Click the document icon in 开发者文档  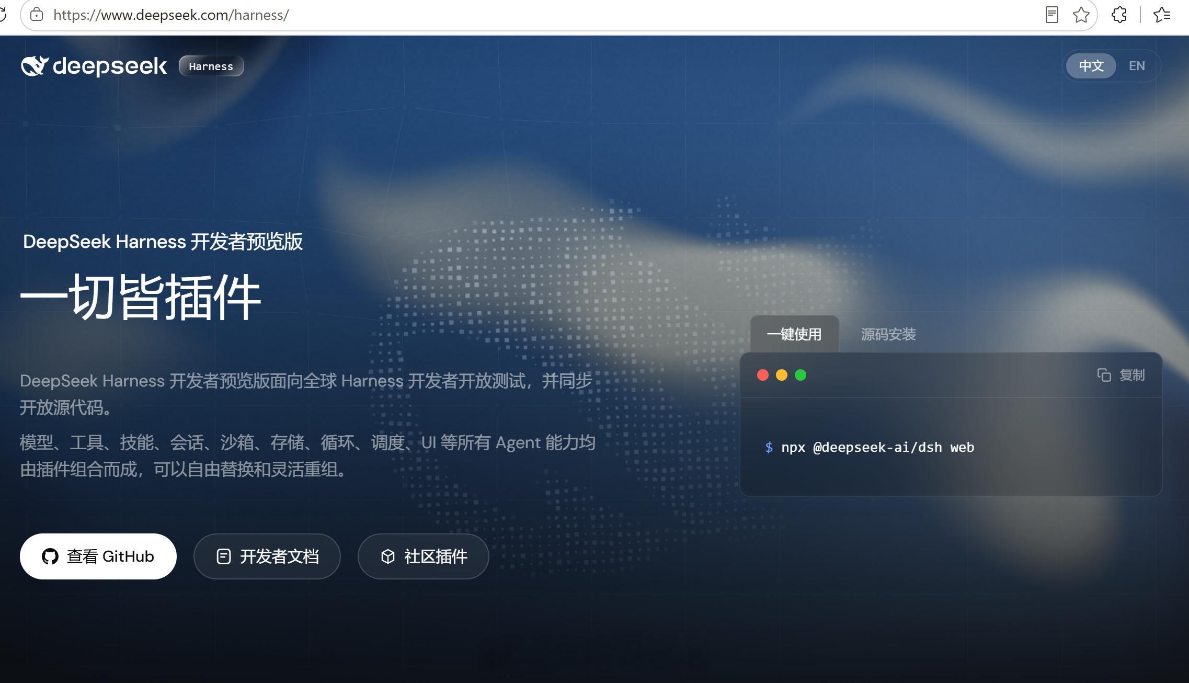pyautogui.click(x=224, y=556)
